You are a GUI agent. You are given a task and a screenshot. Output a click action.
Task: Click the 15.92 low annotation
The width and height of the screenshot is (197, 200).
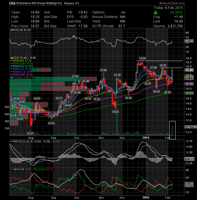point(167,92)
